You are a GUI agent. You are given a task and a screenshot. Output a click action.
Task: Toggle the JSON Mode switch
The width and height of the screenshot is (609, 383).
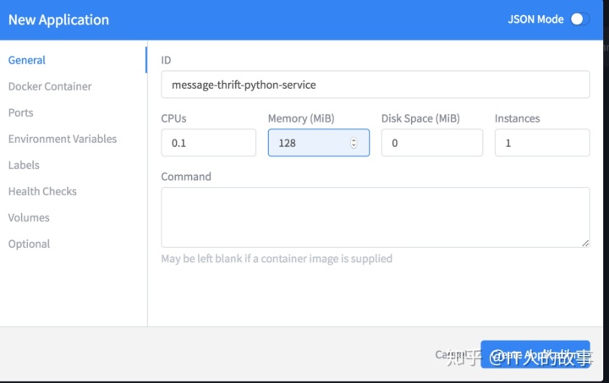tap(580, 19)
